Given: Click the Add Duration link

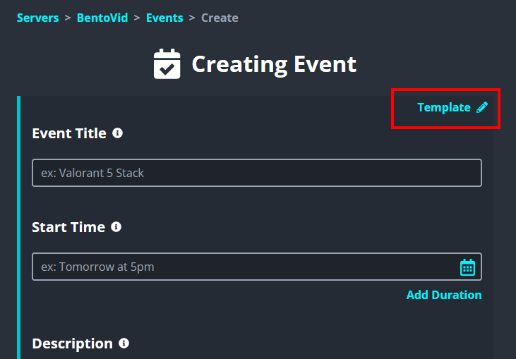Looking at the screenshot, I should [x=444, y=295].
